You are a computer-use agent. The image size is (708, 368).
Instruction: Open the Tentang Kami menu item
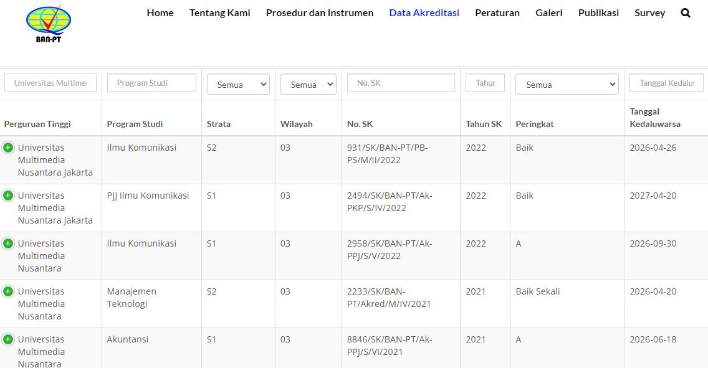click(x=219, y=13)
